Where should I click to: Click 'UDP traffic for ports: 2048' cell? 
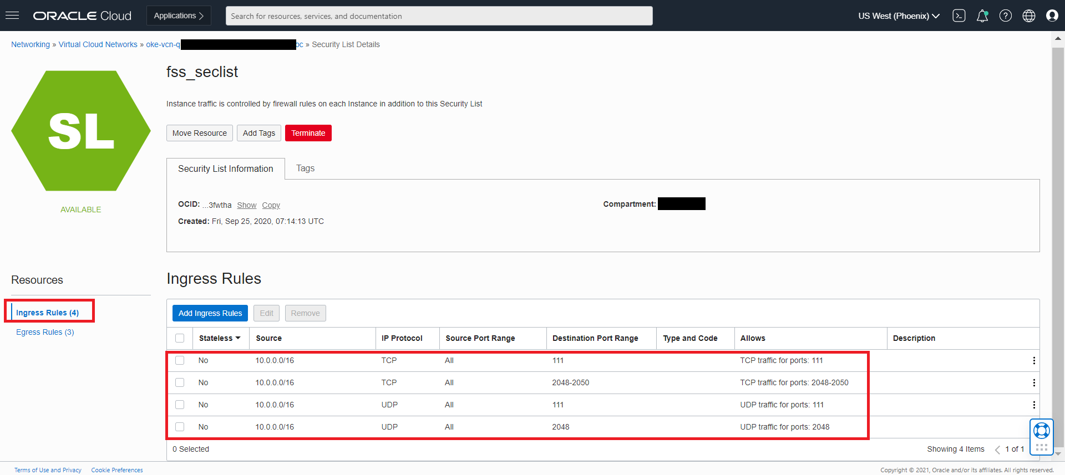785,427
